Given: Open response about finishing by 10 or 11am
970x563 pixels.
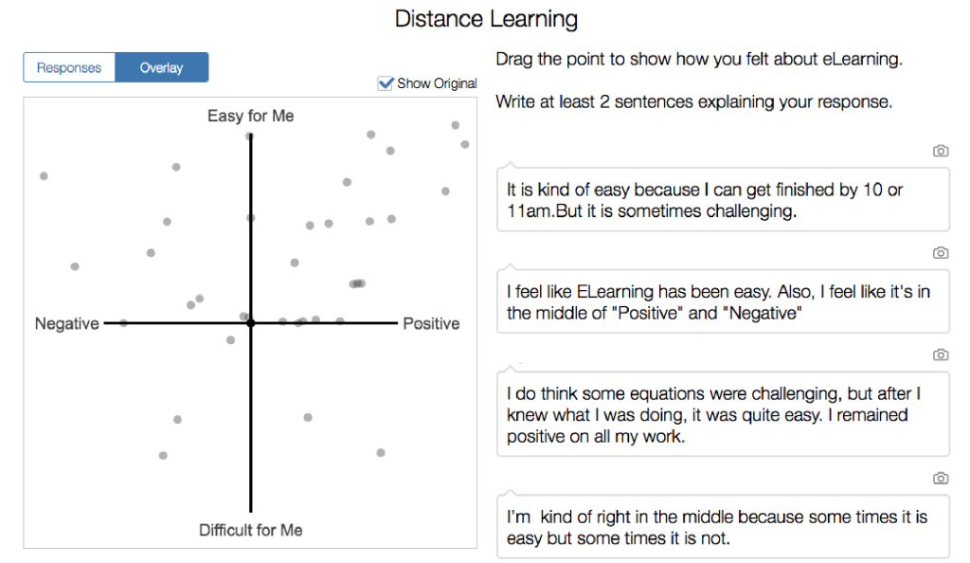Looking at the screenshot, I should point(723,200).
